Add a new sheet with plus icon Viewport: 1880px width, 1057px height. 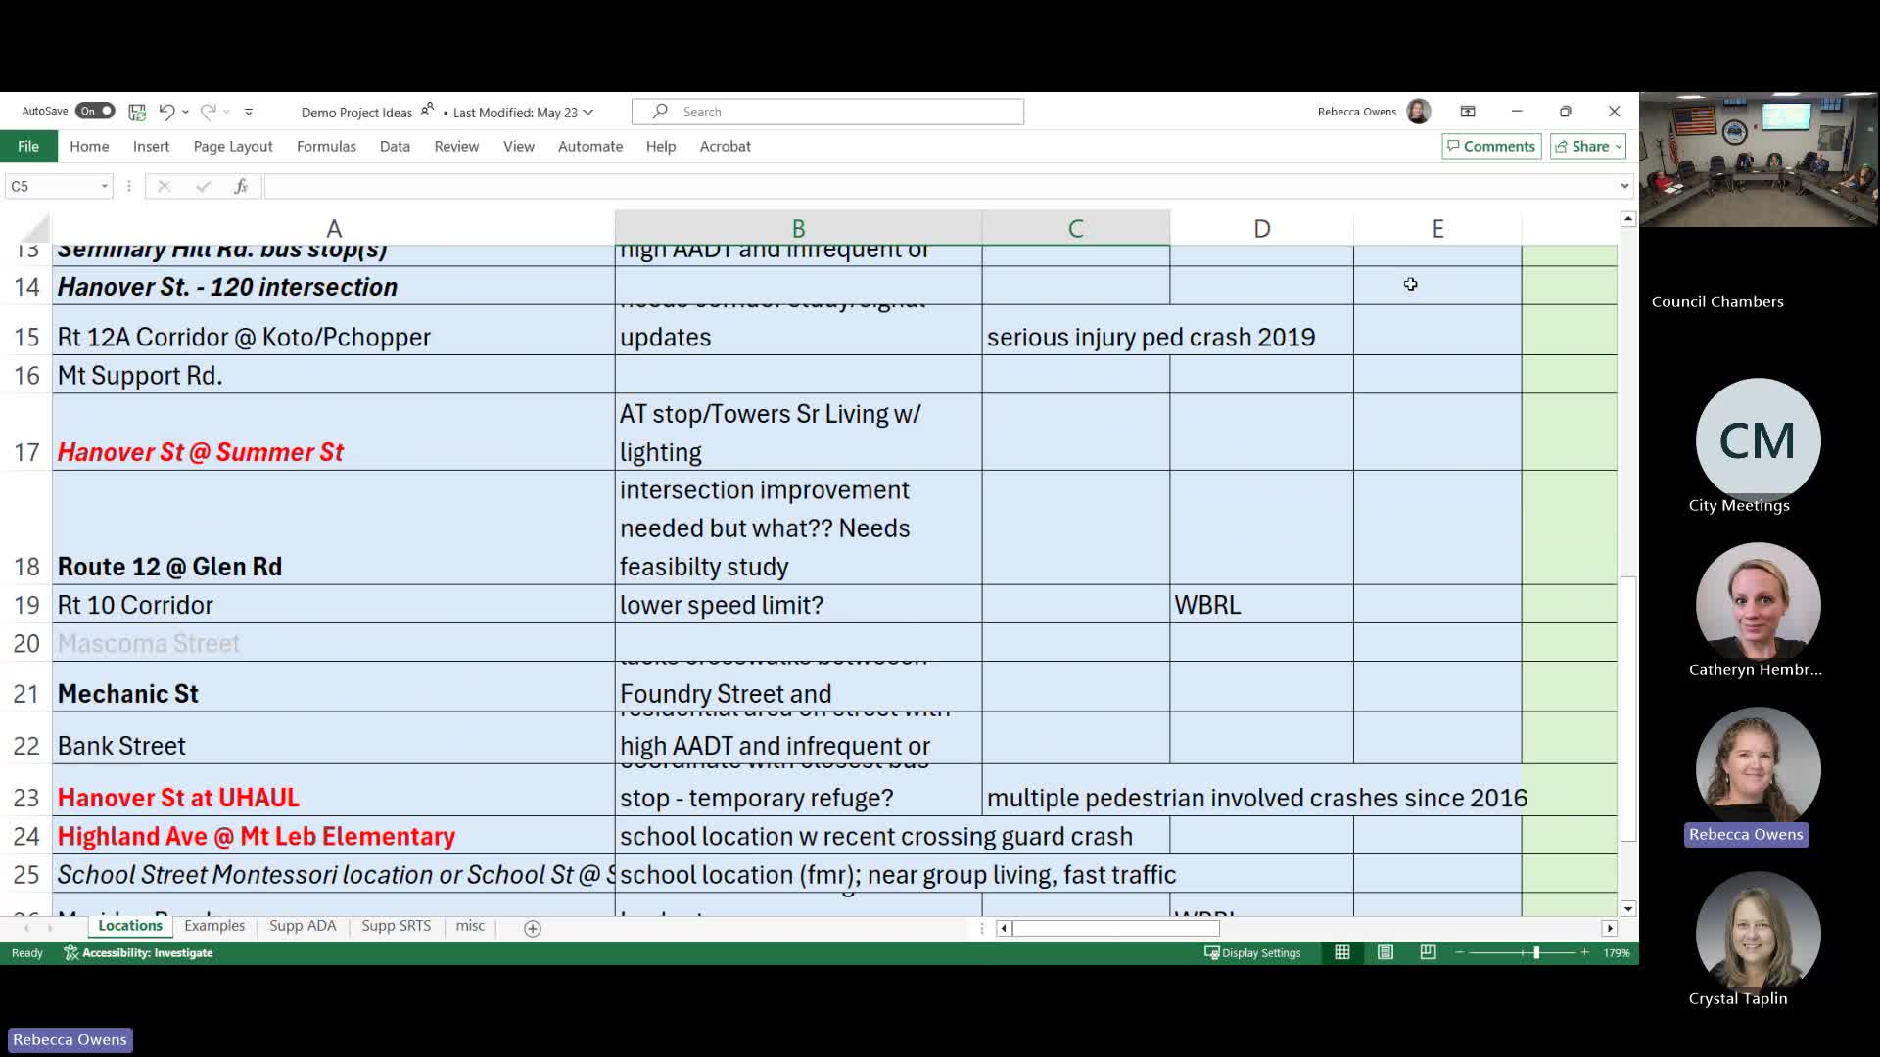click(533, 928)
